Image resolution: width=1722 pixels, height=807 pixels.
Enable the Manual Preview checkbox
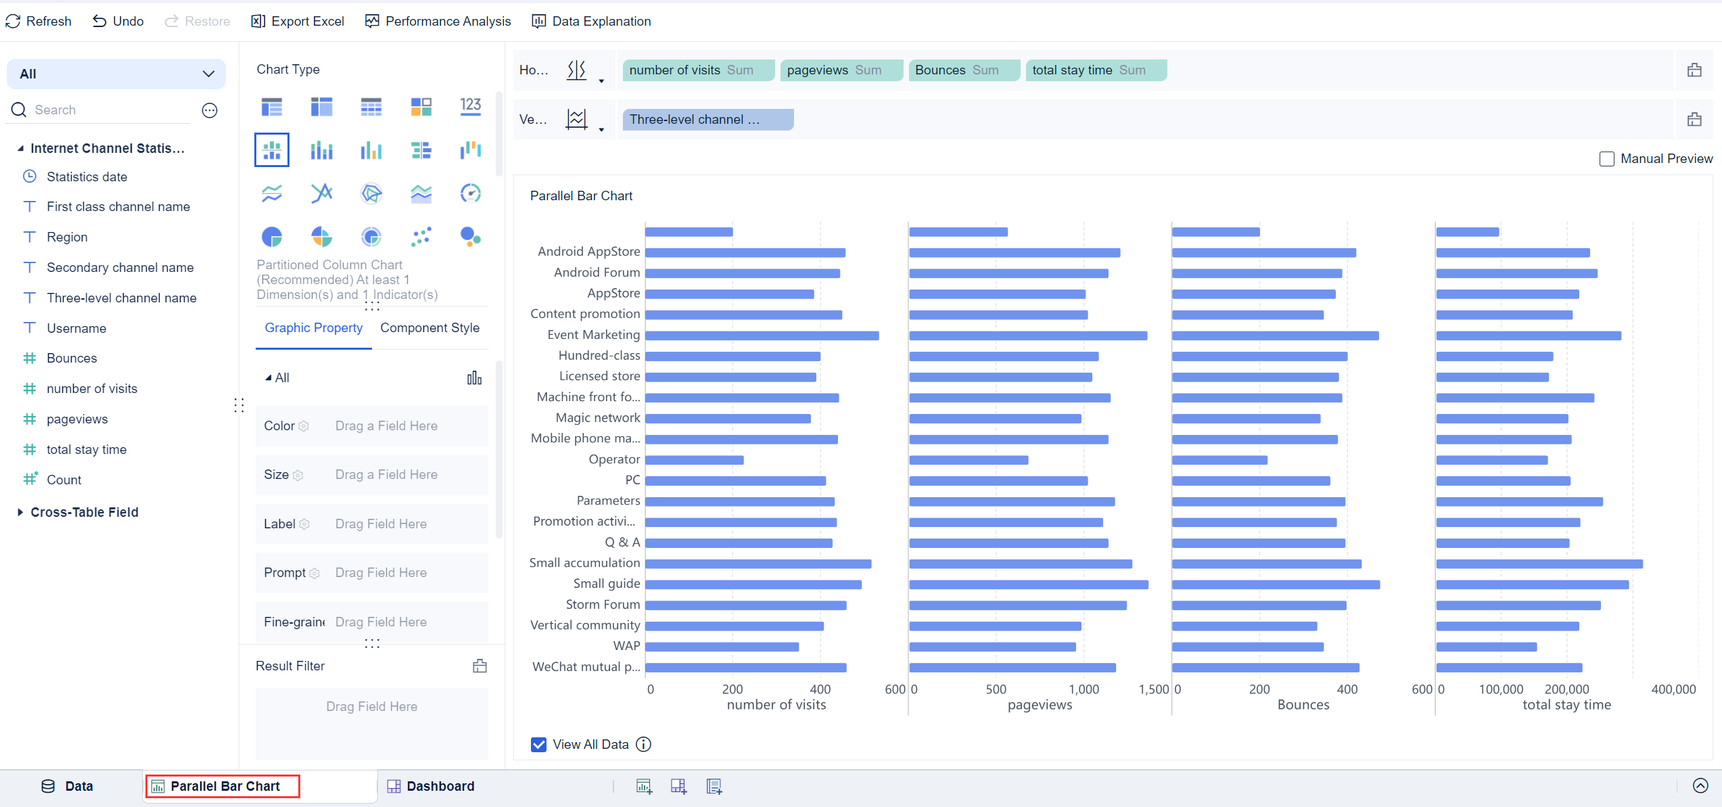pyautogui.click(x=1606, y=159)
